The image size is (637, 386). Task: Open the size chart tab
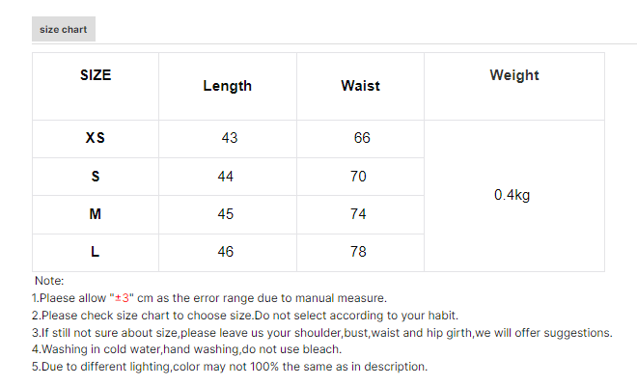tap(64, 30)
